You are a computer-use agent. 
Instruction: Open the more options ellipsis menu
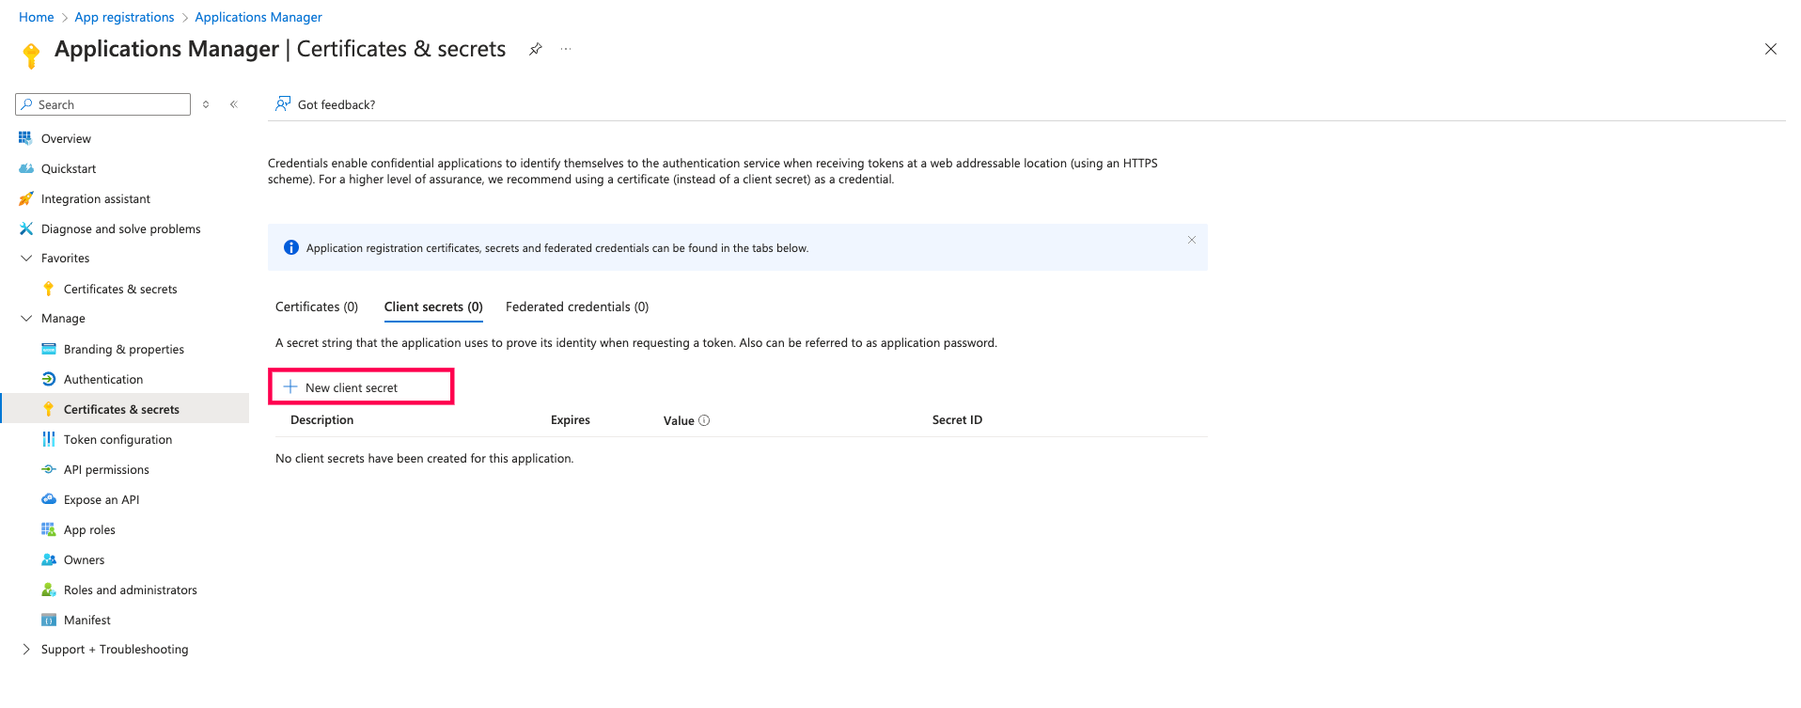(x=566, y=49)
